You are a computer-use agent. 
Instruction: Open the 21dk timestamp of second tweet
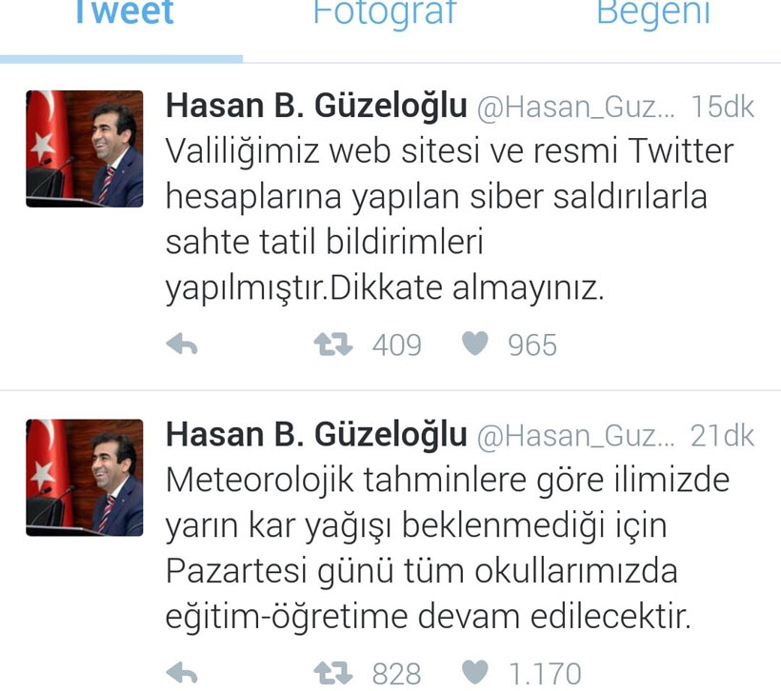coord(722,436)
